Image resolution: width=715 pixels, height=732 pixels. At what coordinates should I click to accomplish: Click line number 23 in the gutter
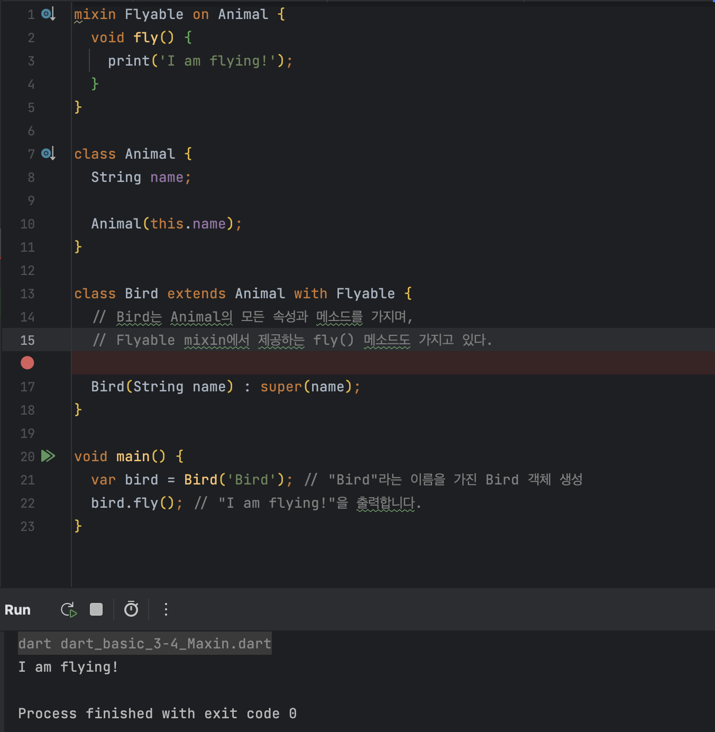27,526
